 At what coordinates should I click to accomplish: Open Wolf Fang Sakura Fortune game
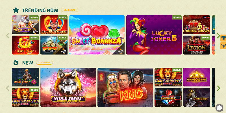68,87
